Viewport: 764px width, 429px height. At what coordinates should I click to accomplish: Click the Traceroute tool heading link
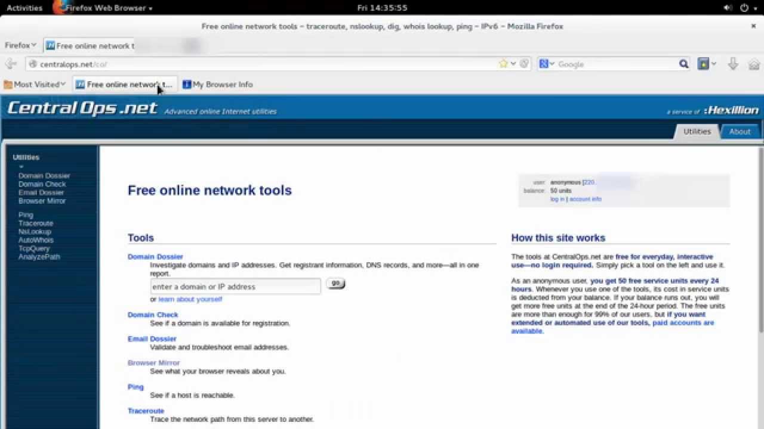146,411
